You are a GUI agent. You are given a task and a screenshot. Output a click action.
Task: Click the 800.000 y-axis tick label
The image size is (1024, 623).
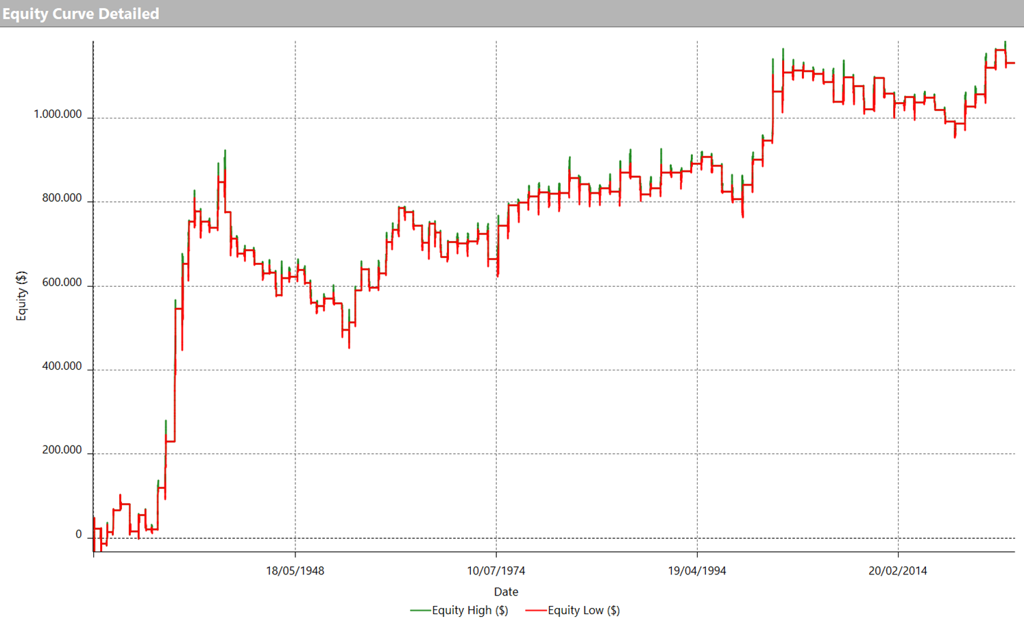(x=62, y=199)
